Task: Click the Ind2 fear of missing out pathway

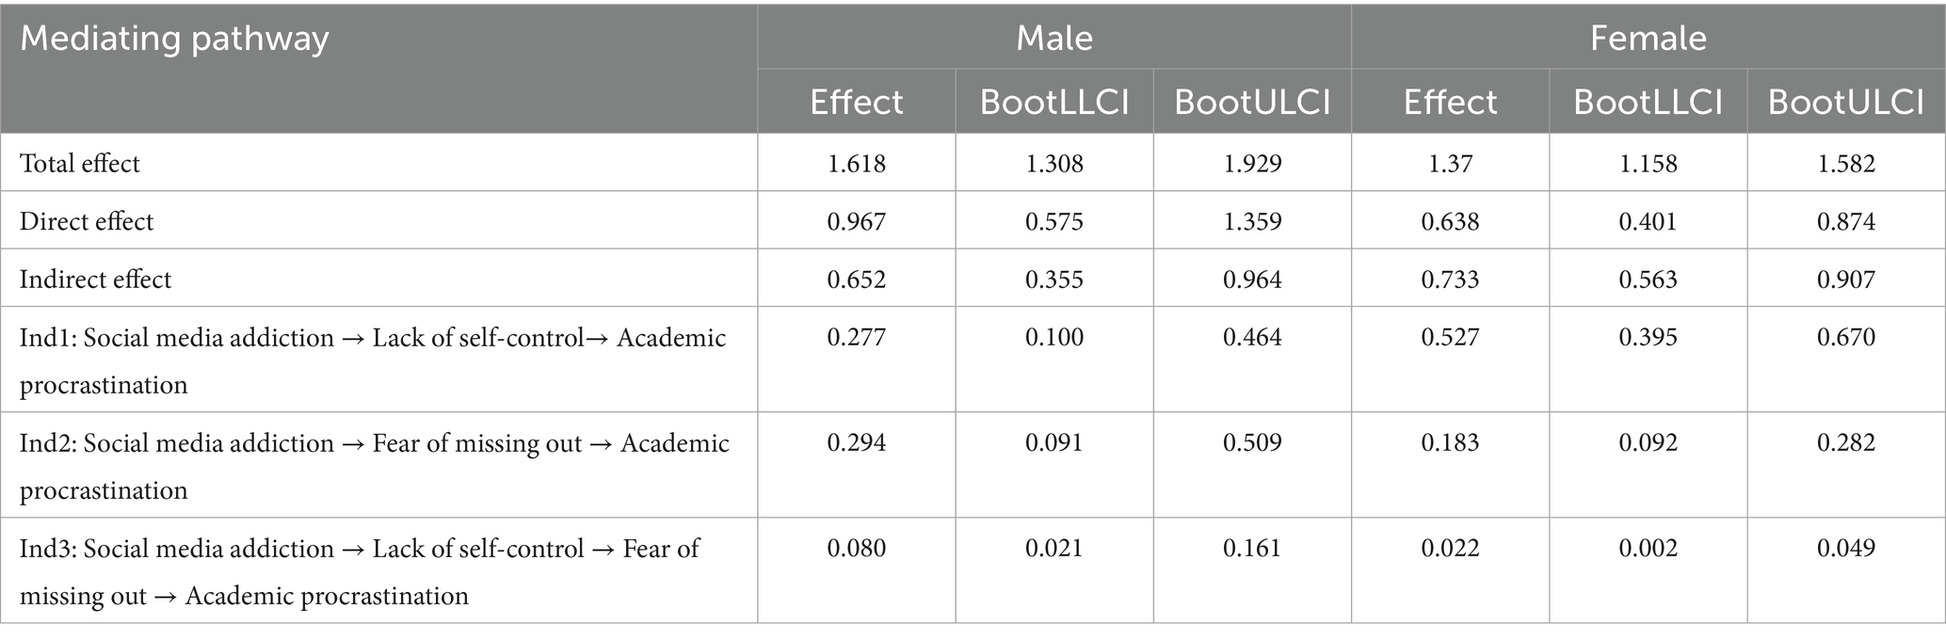Action: coord(374,466)
